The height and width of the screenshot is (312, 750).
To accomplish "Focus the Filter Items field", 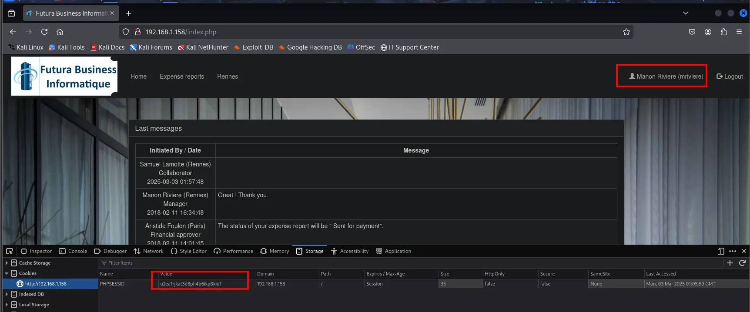I will [x=409, y=263].
